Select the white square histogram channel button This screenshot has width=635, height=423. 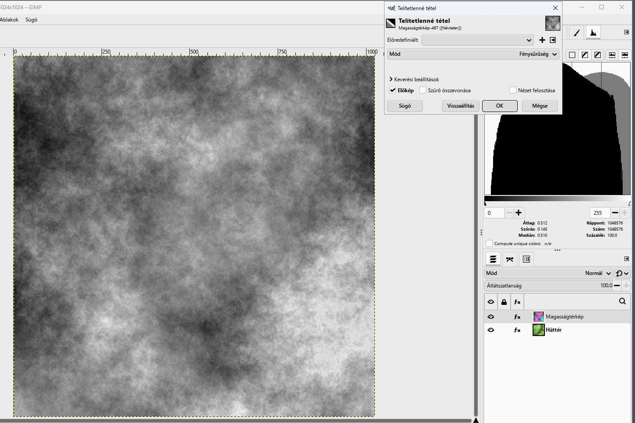pos(572,55)
